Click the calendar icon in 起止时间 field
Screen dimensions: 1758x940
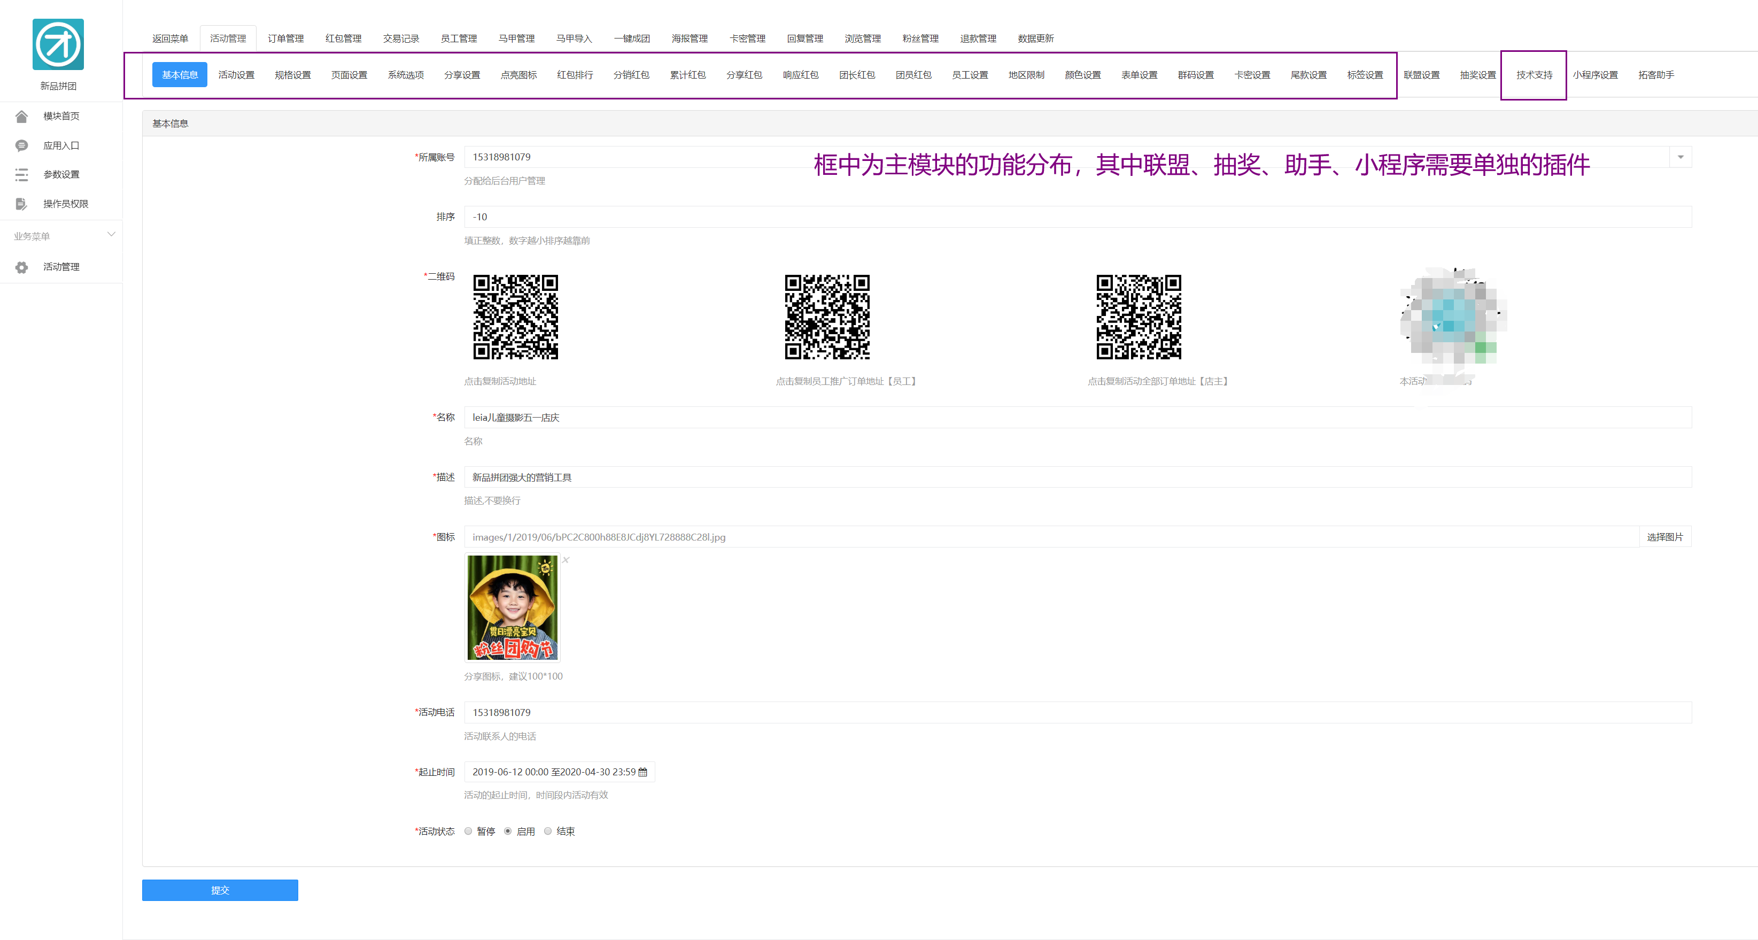point(642,772)
